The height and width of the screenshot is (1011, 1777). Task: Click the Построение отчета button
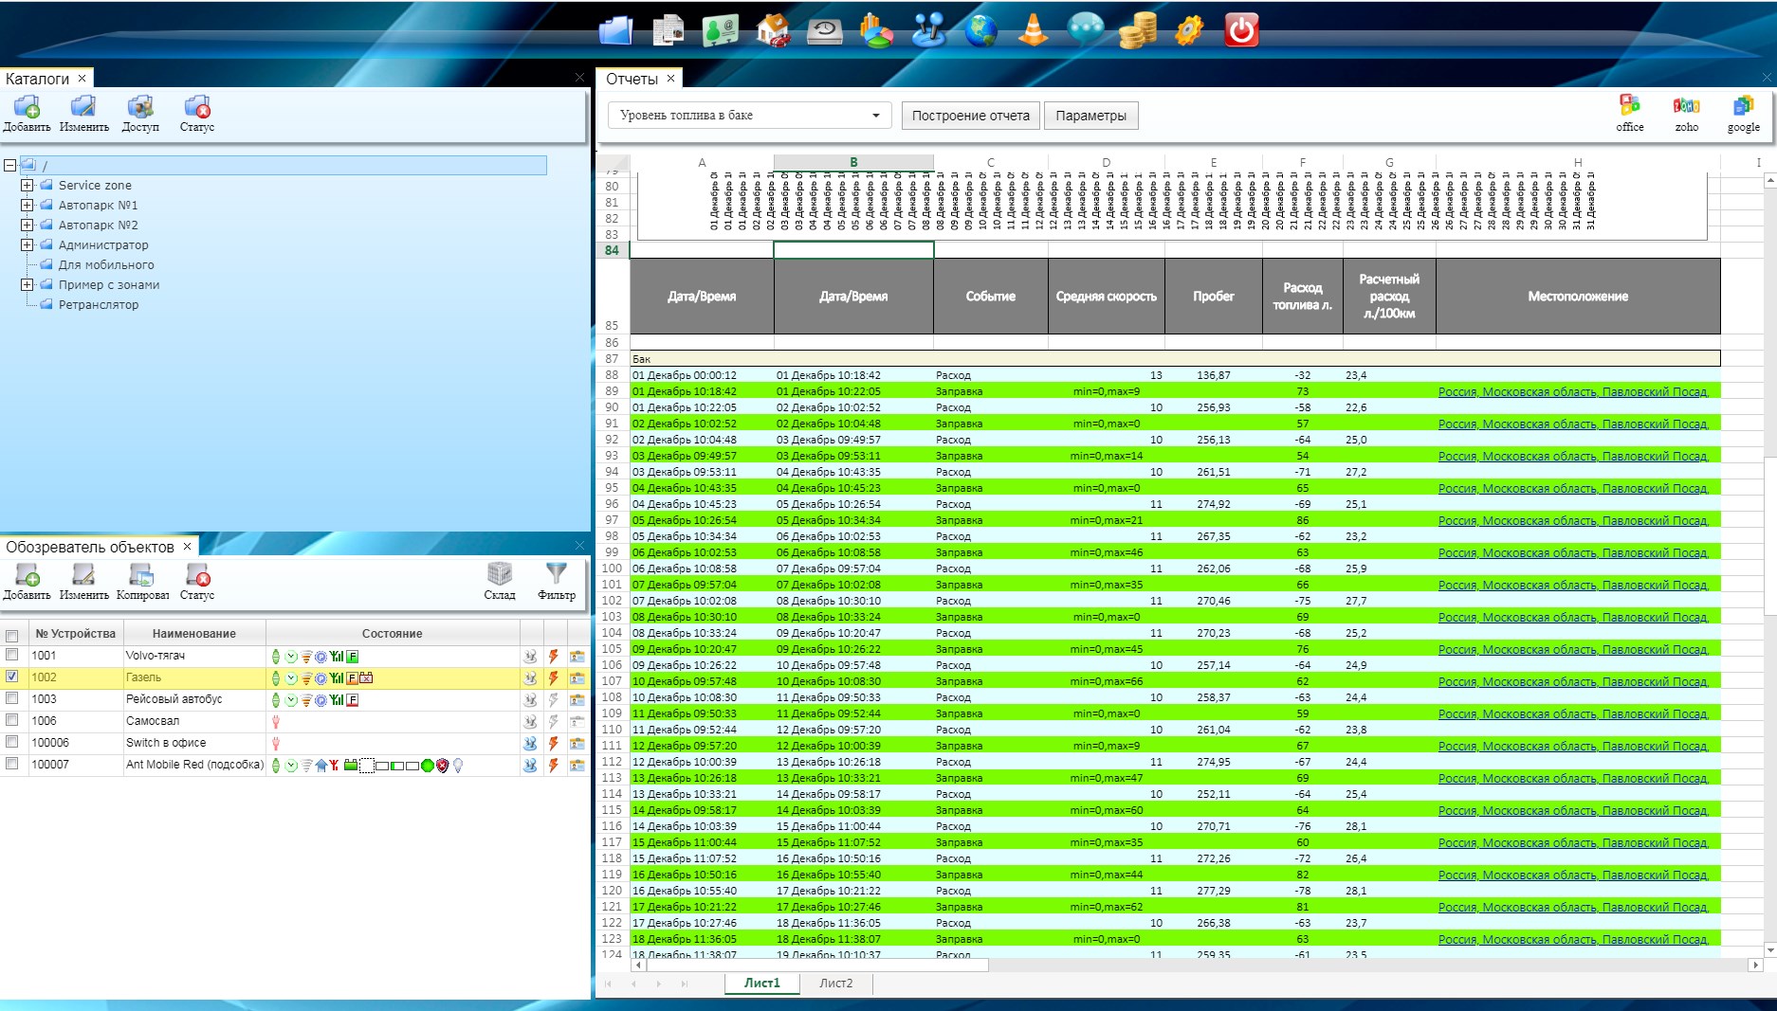click(x=970, y=116)
